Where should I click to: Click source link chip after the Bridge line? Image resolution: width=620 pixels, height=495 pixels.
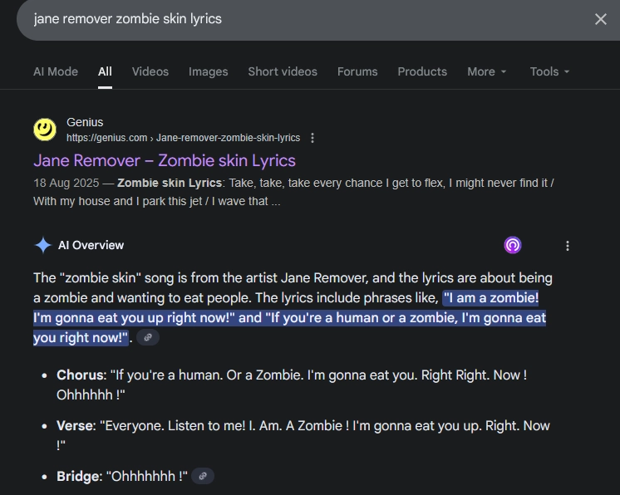tap(203, 476)
